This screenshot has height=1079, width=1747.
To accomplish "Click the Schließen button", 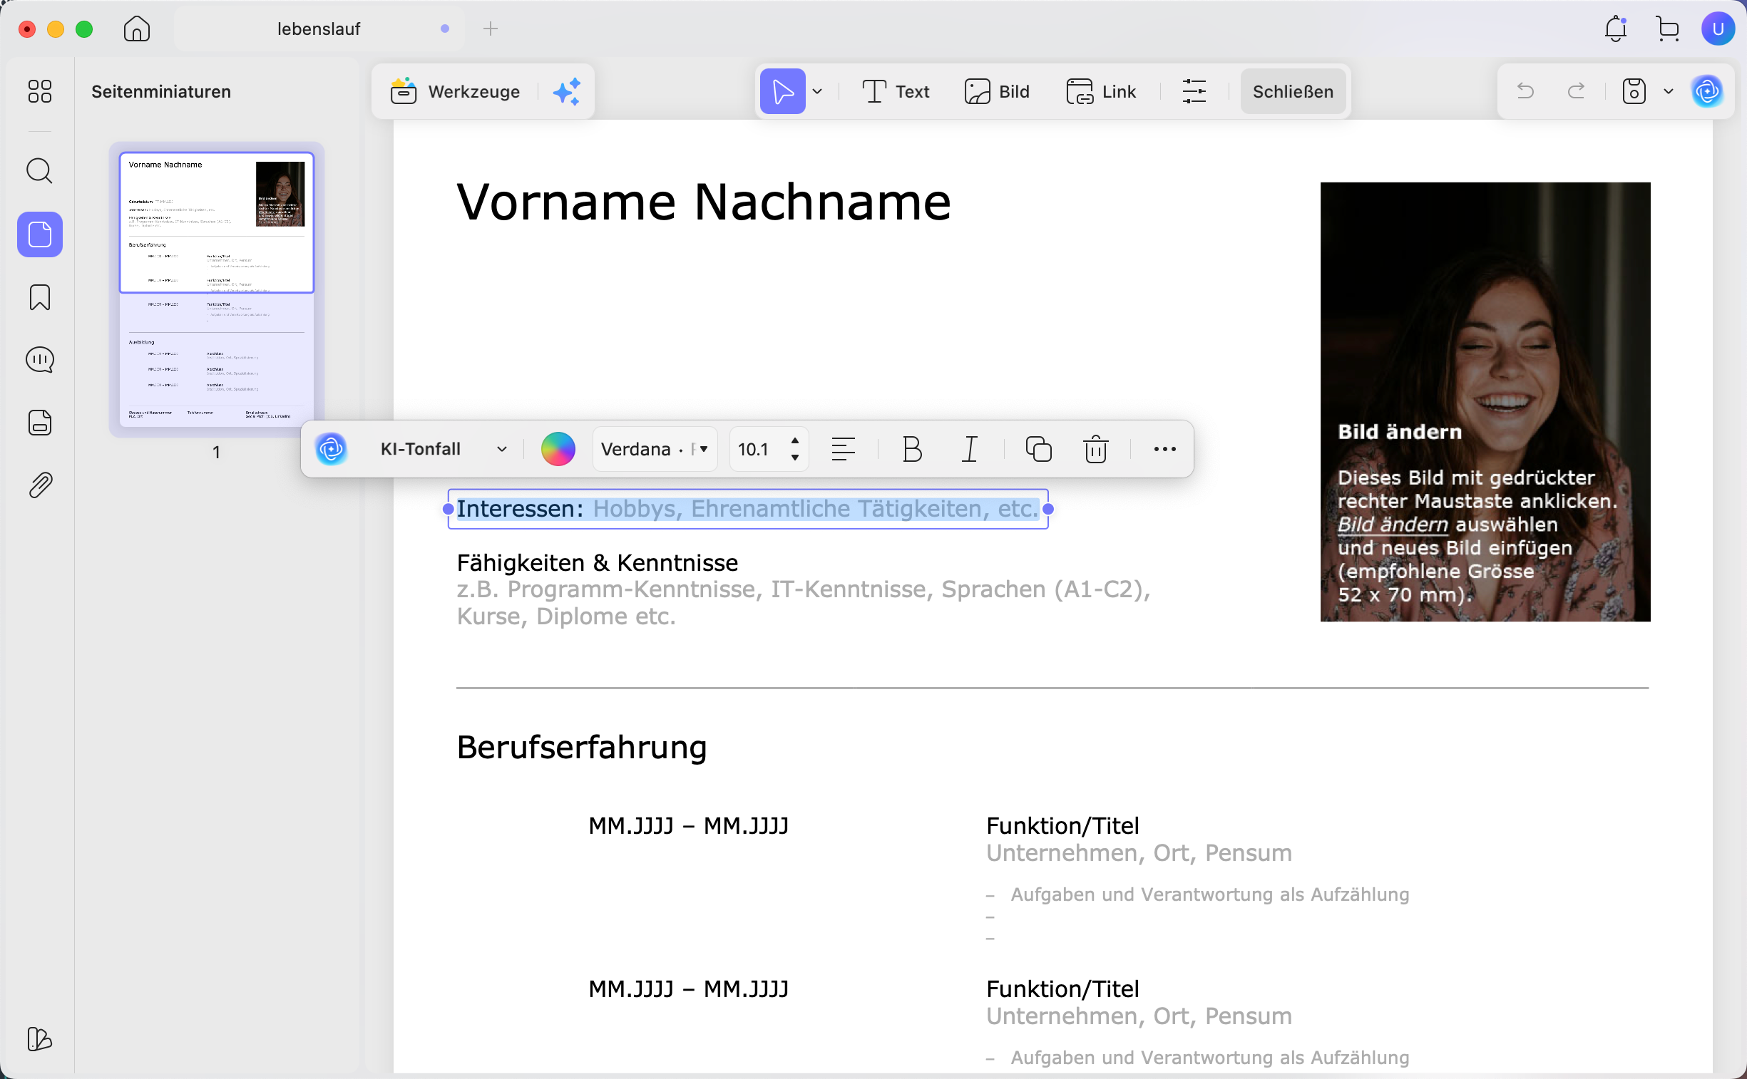I will click(1293, 91).
